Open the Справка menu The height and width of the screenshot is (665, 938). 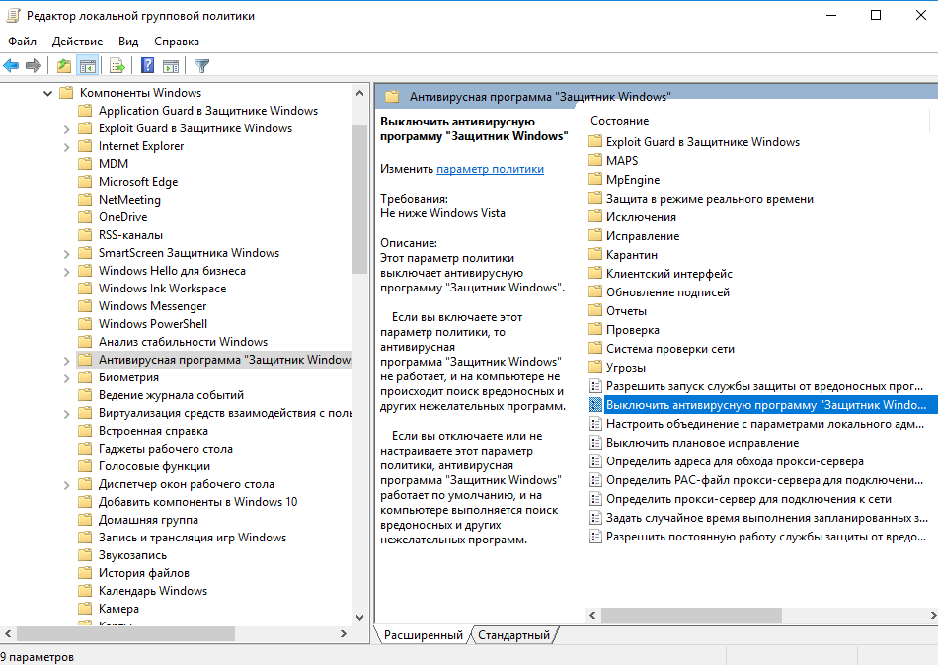(x=177, y=42)
